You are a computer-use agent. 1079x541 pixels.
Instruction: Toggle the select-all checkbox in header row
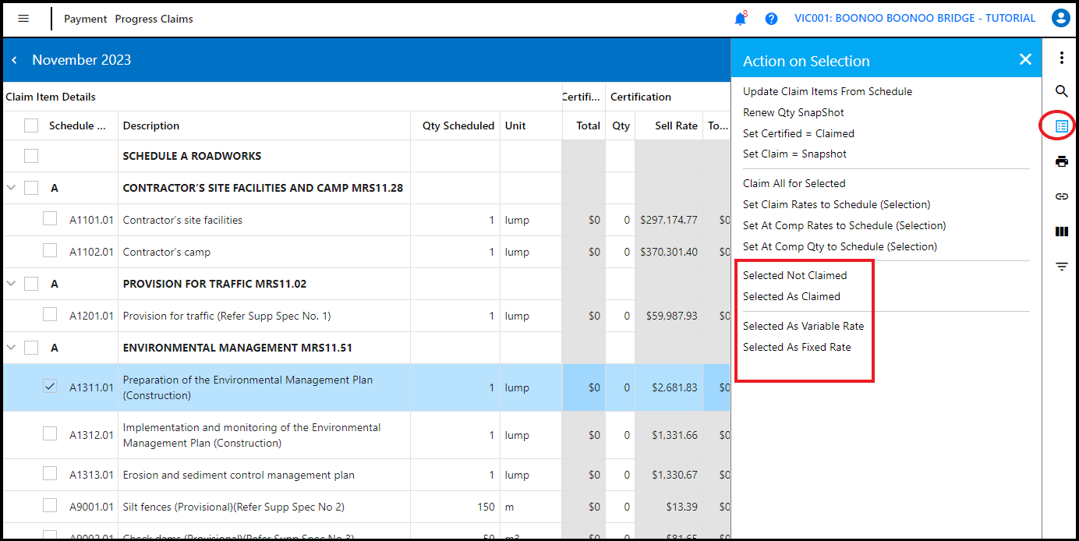point(31,126)
